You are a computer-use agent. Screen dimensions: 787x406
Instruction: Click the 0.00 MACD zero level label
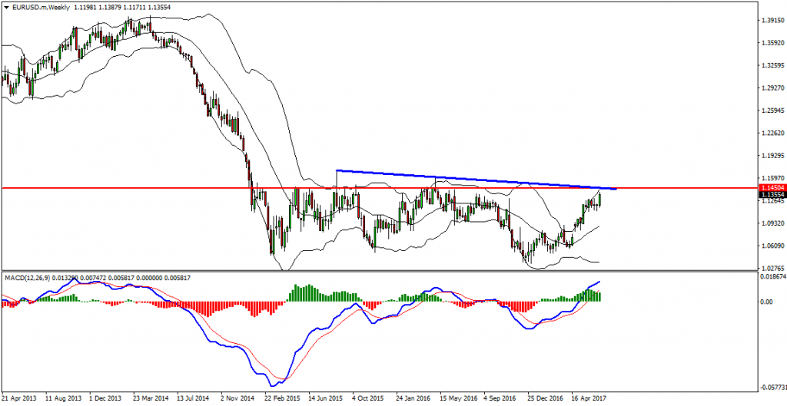click(x=765, y=302)
